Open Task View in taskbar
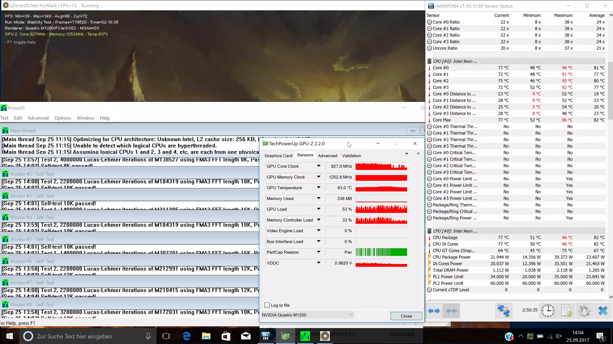This screenshot has height=344, width=613. click(x=166, y=336)
